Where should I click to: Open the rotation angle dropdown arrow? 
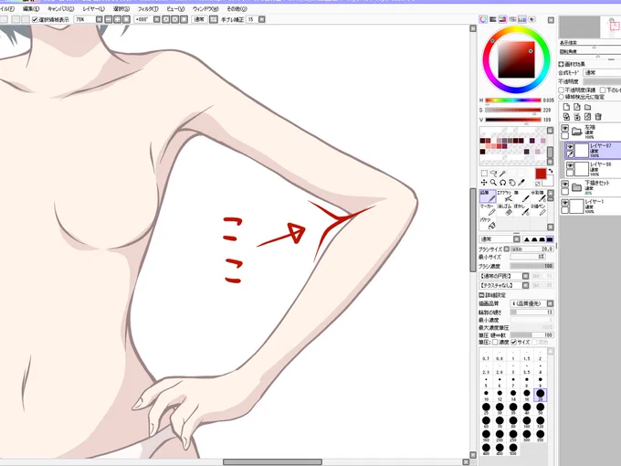[157, 19]
